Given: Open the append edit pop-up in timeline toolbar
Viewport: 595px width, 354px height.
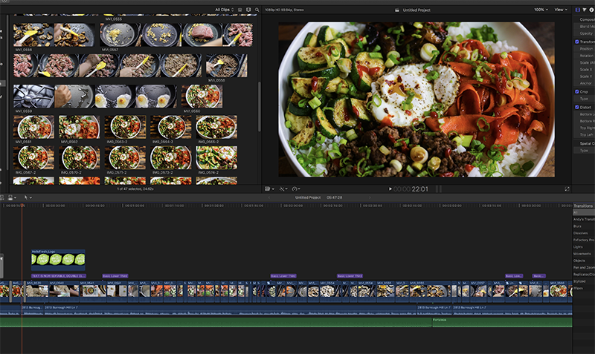Looking at the screenshot, I should click(11, 197).
